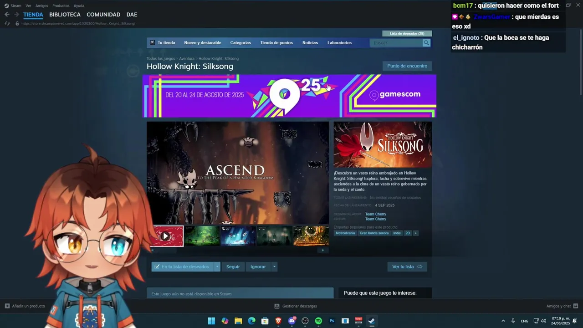The height and width of the screenshot is (328, 583).
Task: Click Ver tu lista button
Action: pyautogui.click(x=407, y=266)
